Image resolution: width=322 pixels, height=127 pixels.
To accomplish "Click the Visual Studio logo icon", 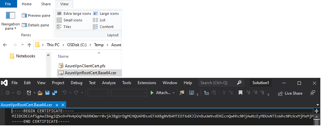I will pyautogui.click(x=4, y=83).
